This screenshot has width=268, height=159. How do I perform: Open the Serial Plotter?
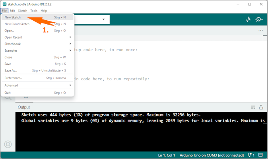(248, 19)
